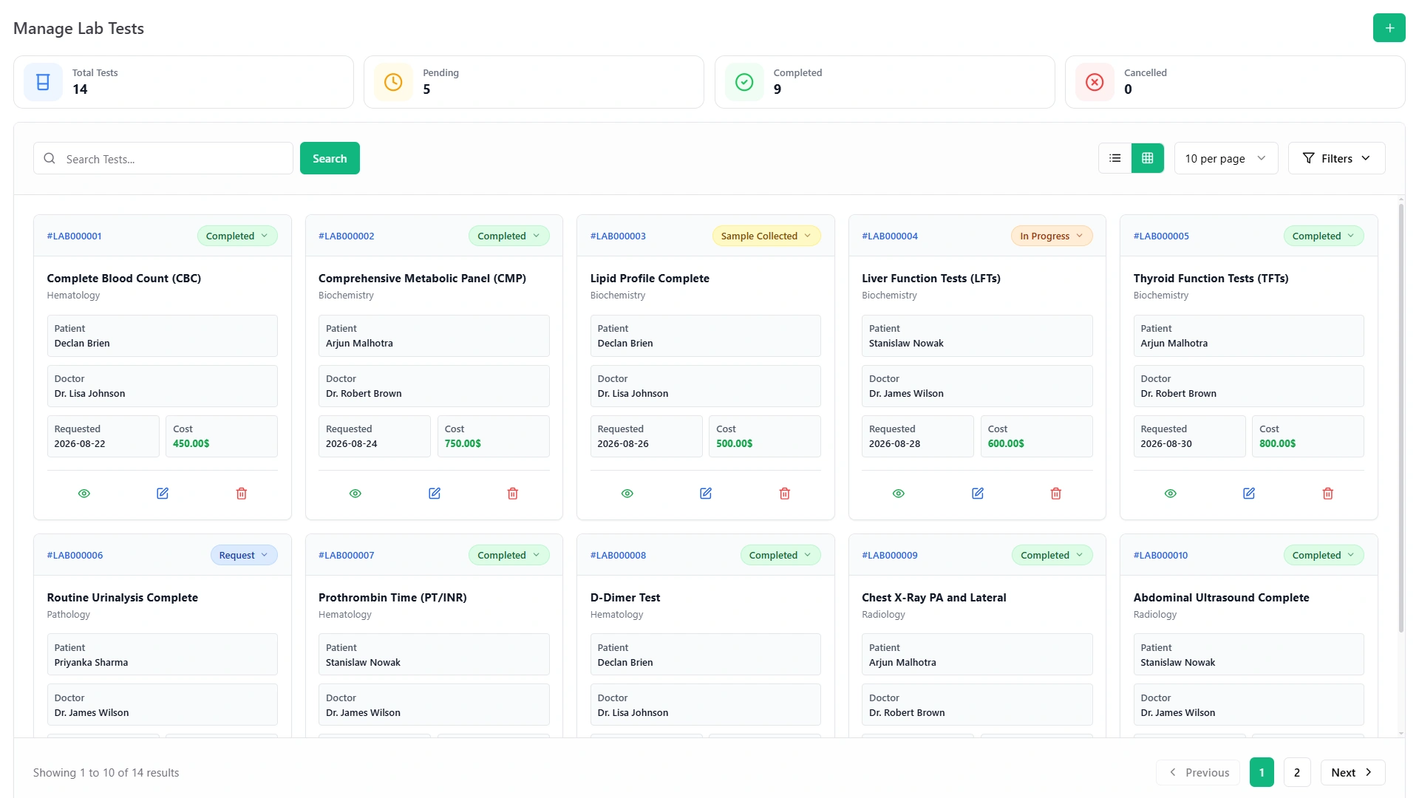This screenshot has height=798, width=1419.
Task: Edit the Lipid Profile Complete test
Action: coord(706,494)
